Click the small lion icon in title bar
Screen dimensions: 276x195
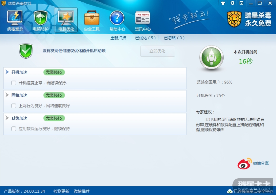(4, 3)
